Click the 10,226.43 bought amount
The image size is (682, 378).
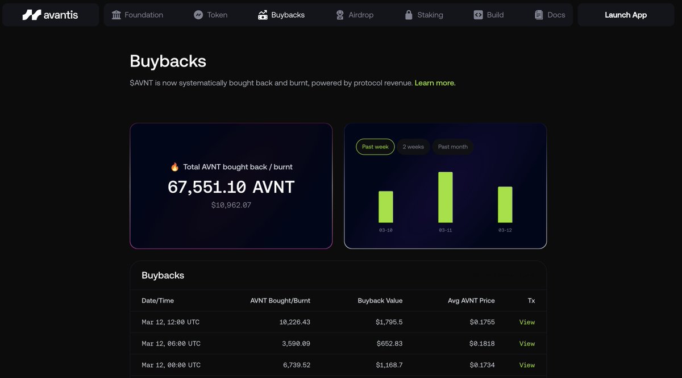(295, 322)
